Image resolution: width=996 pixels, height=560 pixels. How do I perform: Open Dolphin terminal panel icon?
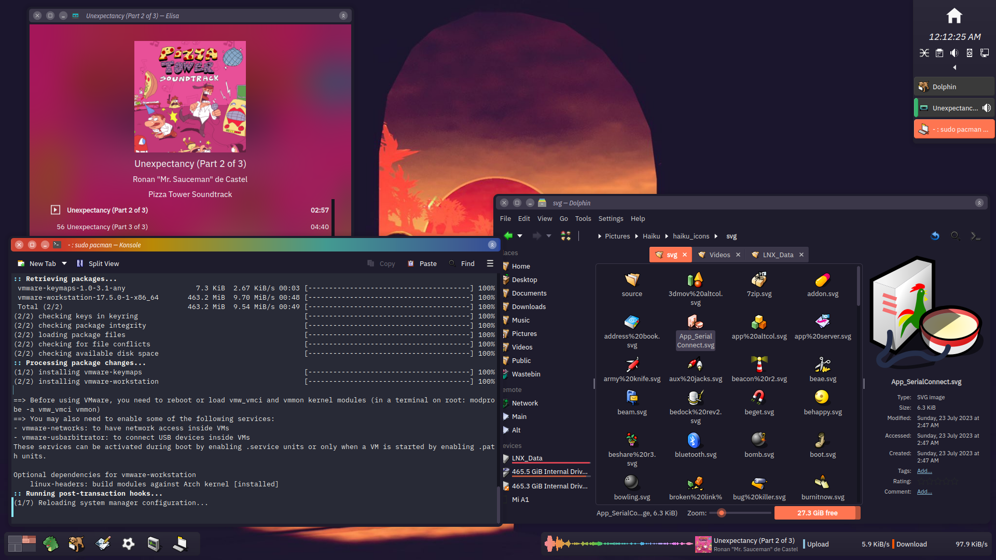coord(975,236)
